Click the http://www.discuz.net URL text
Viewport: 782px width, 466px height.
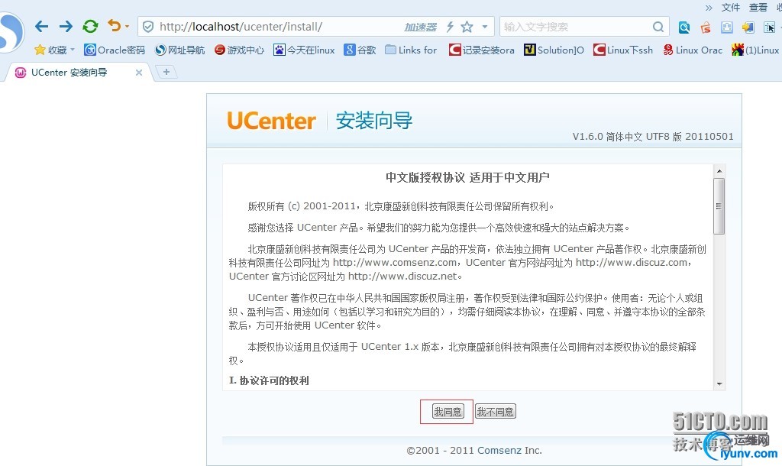(402, 276)
